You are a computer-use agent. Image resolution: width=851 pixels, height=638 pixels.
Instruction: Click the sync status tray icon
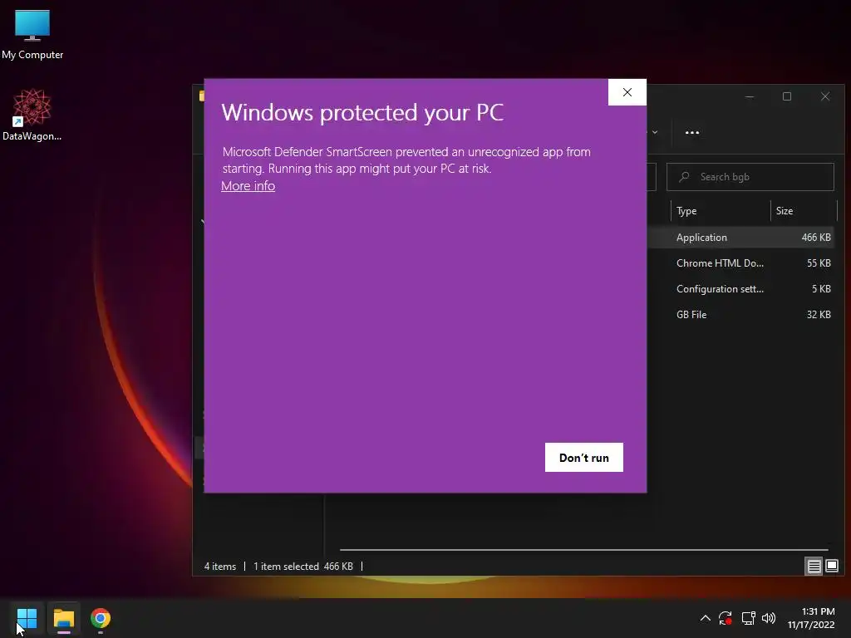(x=726, y=618)
